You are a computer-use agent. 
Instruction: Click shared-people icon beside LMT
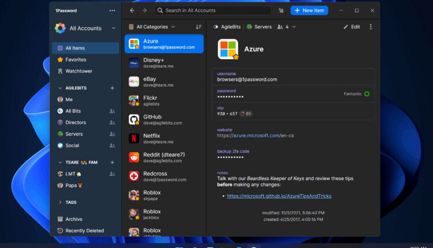(x=112, y=174)
